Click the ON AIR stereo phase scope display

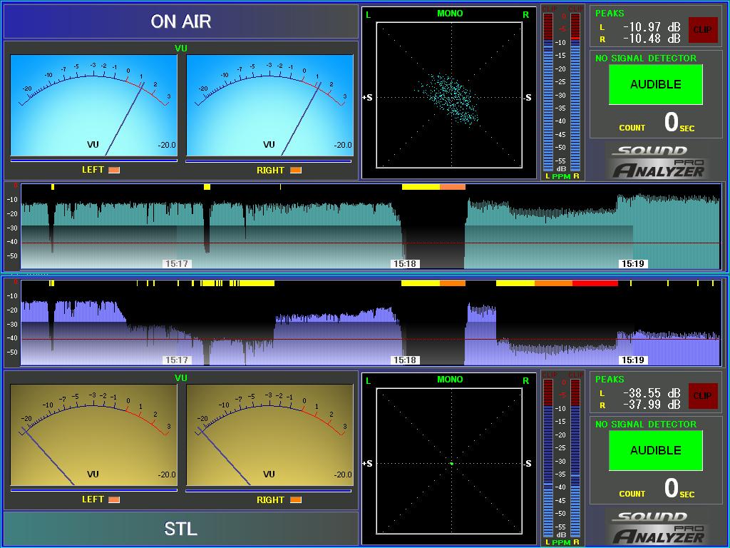tap(449, 95)
